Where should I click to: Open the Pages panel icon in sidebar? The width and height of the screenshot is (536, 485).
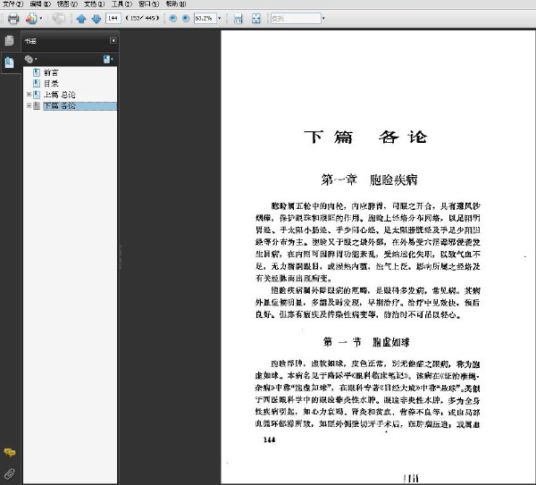click(10, 41)
